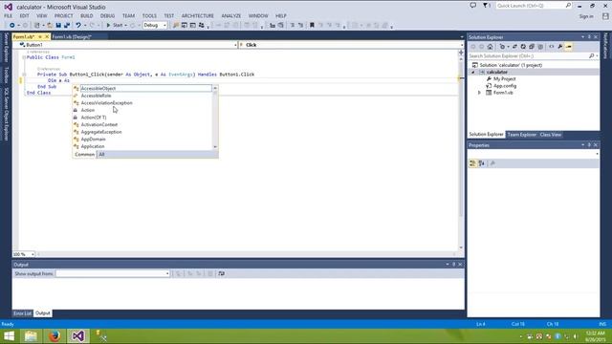Open File Explorer from the taskbar
Viewport: 612px width, 344px height.
(x=31, y=335)
